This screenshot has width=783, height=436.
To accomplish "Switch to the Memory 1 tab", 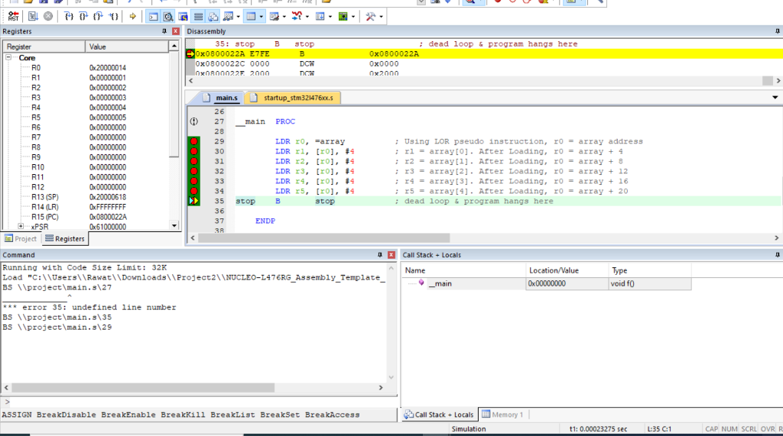I will click(502, 415).
